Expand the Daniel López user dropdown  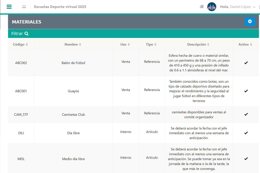click(254, 7)
